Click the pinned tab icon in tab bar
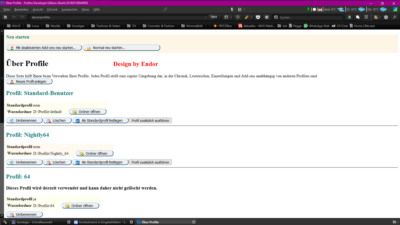This screenshot has width=400, height=225. 5,222
